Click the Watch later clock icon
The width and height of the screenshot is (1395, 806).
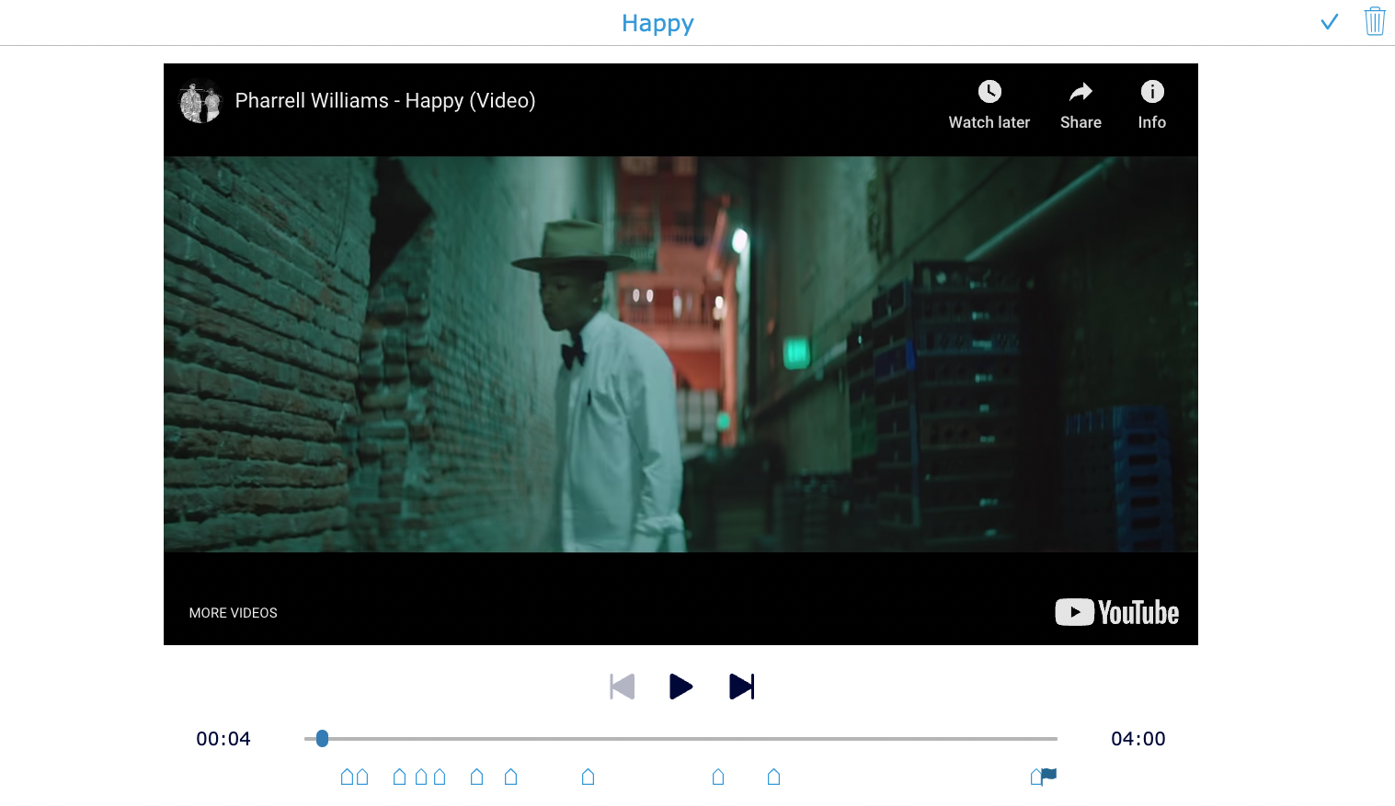[x=989, y=91]
